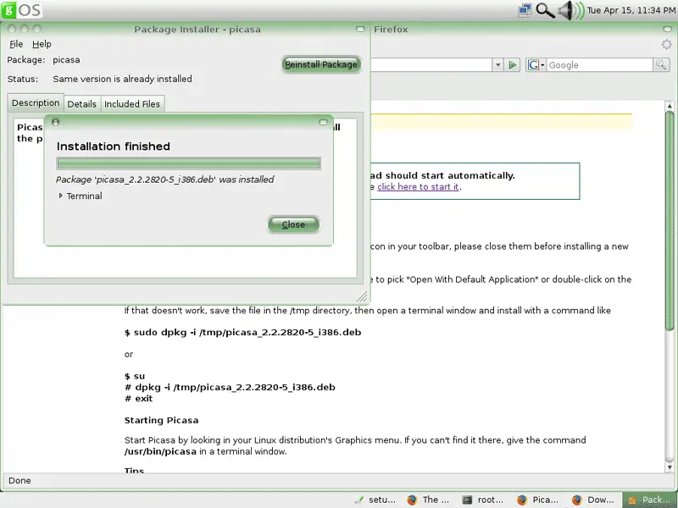
Task: Switch to the 'Pack...' taskbar item
Action: 650,500
